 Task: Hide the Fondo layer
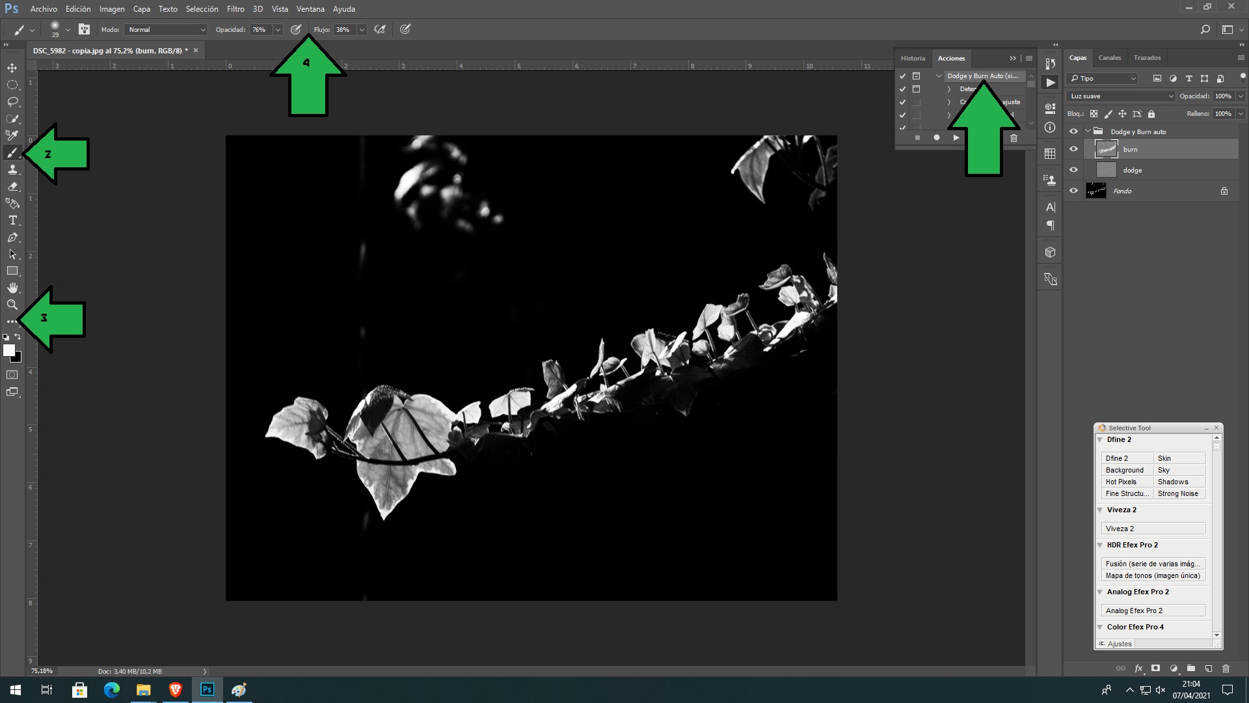pos(1074,191)
